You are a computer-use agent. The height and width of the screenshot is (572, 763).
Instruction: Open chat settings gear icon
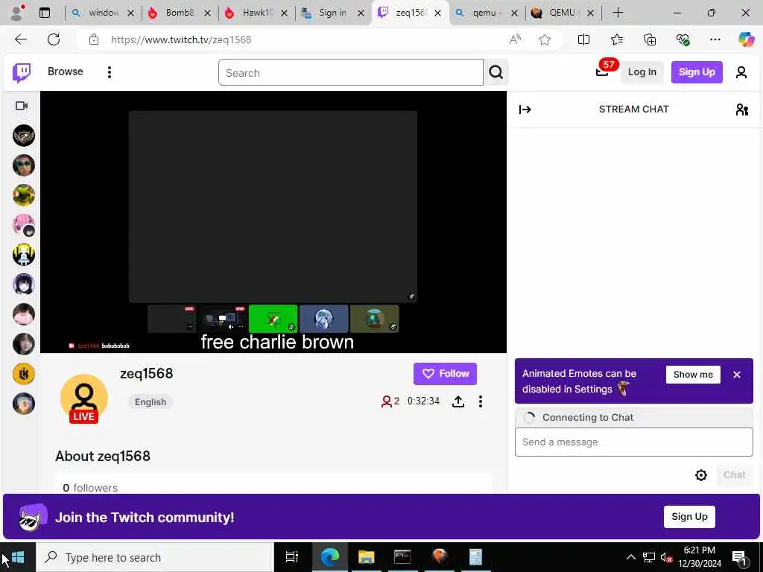(700, 475)
